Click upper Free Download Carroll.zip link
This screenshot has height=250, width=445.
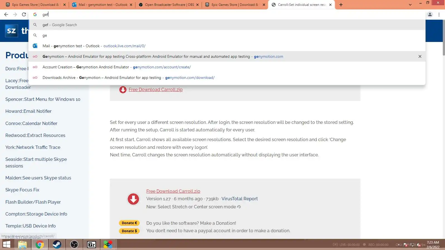tap(155, 89)
